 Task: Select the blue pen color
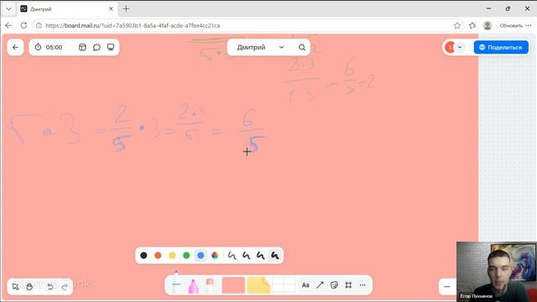[x=201, y=255]
